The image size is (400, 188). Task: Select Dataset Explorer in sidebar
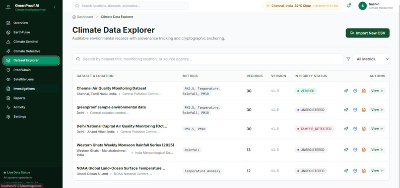[31, 60]
